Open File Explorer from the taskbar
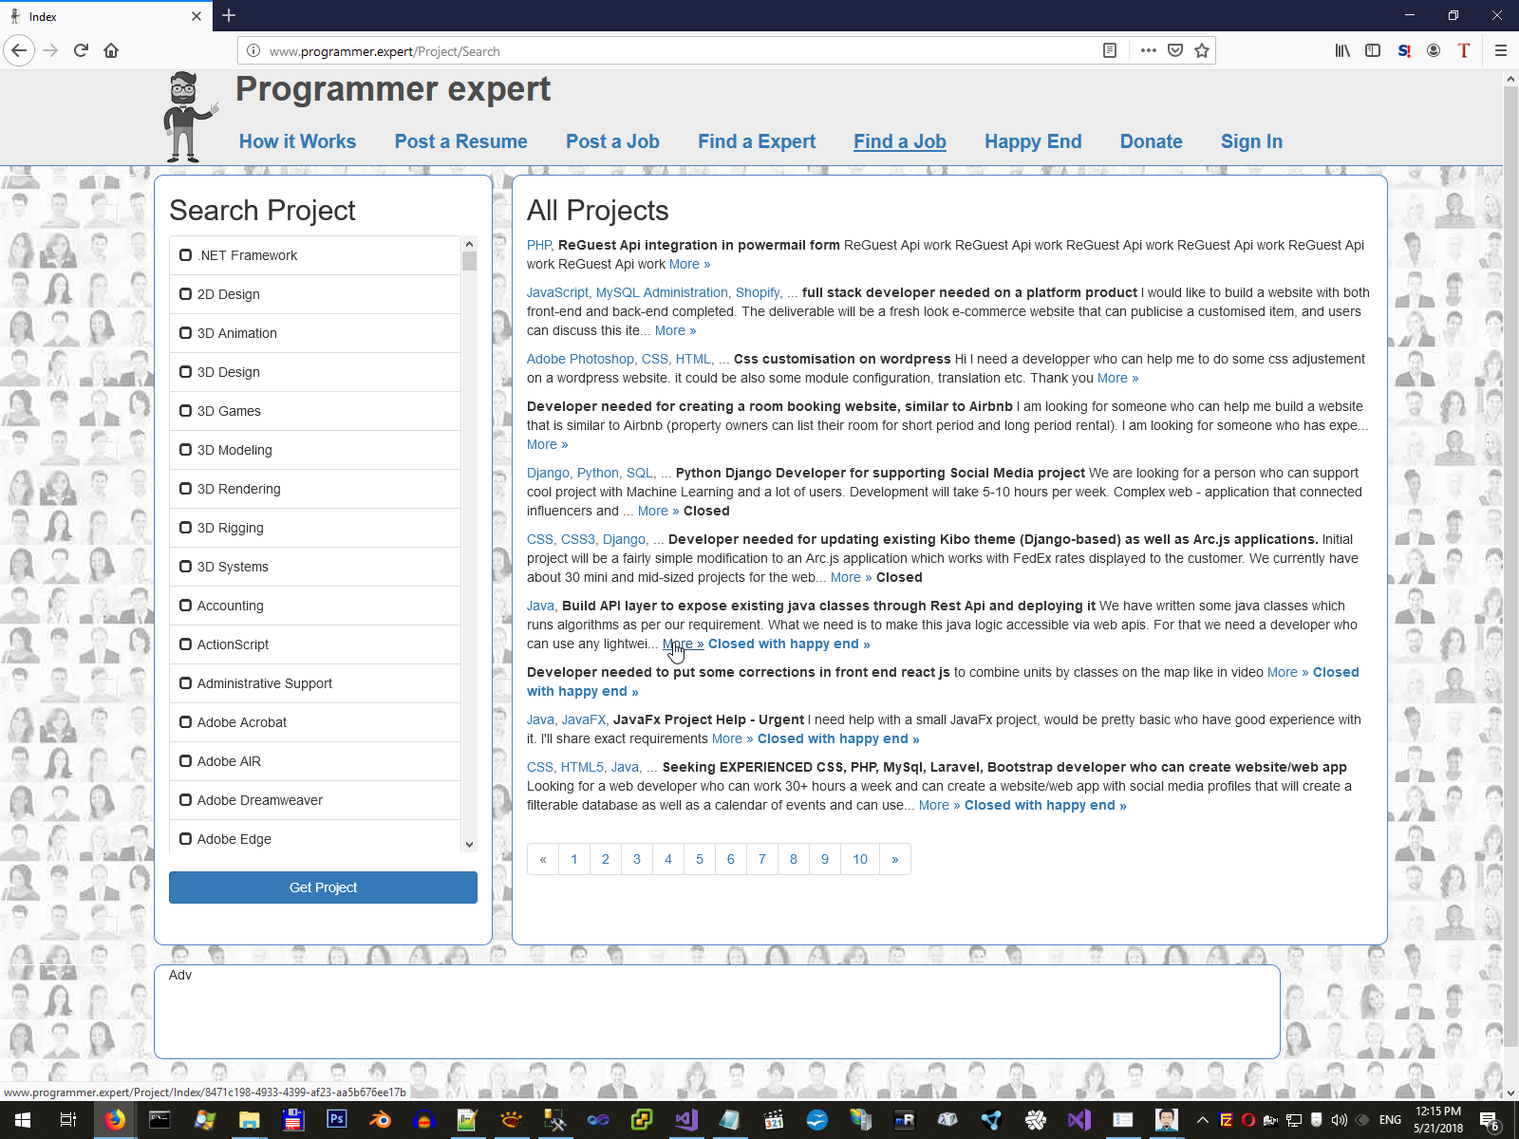 coord(249,1120)
